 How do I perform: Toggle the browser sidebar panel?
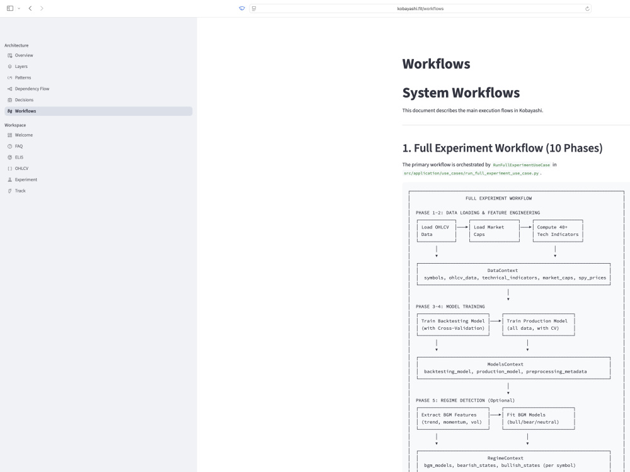(x=10, y=8)
